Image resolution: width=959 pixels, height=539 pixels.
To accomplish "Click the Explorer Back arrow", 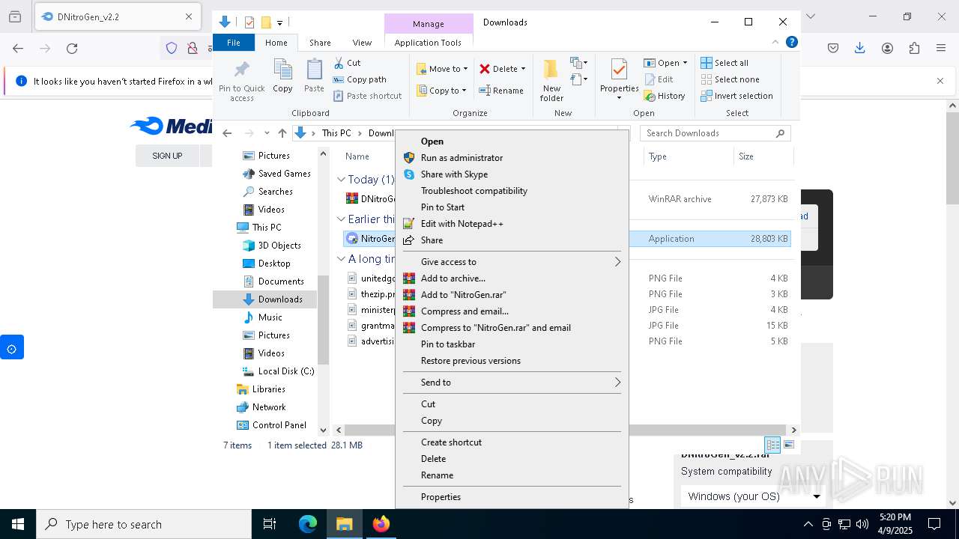I will pos(227,133).
